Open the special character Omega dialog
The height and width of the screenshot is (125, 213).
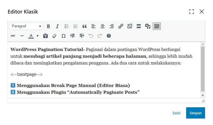pyautogui.click(x=64, y=36)
